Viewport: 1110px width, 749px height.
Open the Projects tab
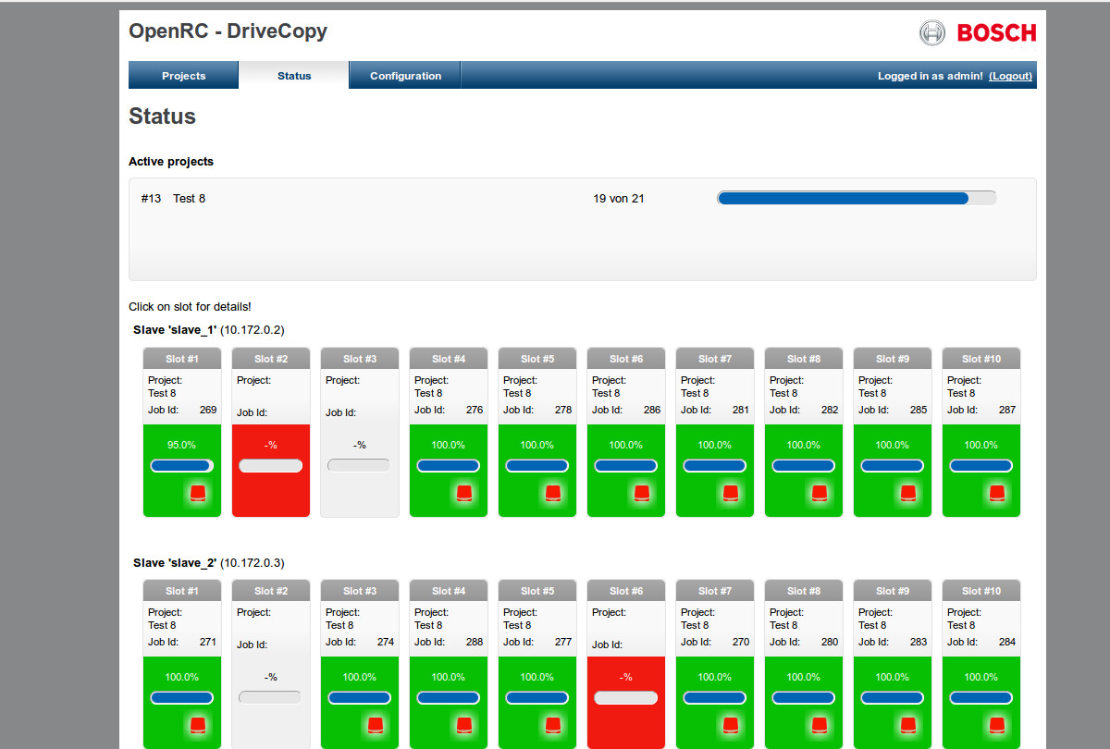coord(183,76)
